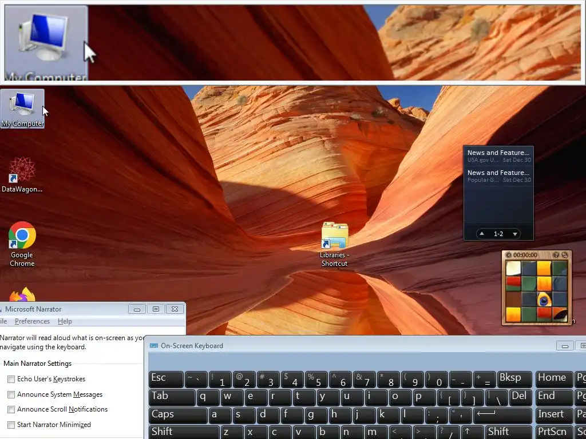Screen dimensions: 586x439
Task: Minimize the Microsoft Narrator window
Action: (137, 309)
